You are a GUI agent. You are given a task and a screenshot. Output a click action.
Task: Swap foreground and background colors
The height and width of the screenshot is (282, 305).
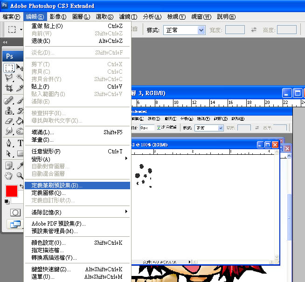coord(21,186)
